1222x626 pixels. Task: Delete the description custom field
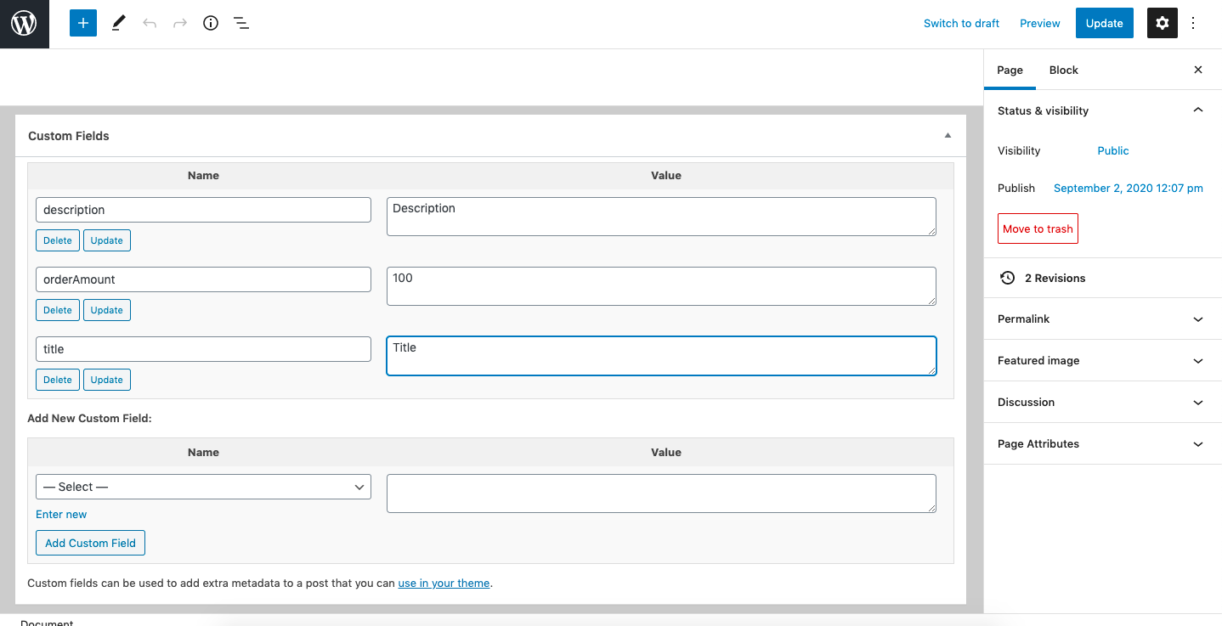click(x=58, y=240)
